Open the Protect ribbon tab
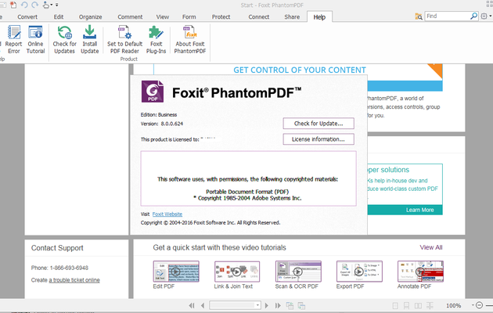Viewport: 493px width, 313px height. click(221, 16)
